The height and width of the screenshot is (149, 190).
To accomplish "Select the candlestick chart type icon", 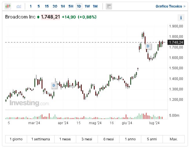I will point(8,6).
